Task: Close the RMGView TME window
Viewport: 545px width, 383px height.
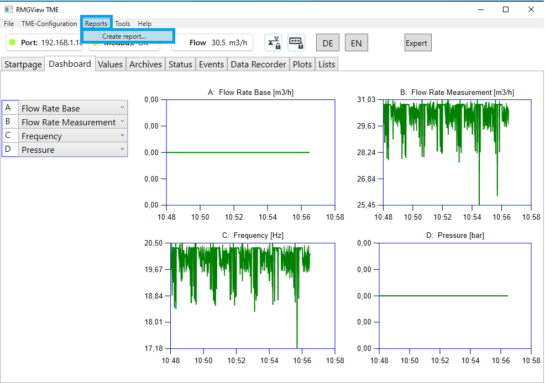Action: click(x=531, y=9)
